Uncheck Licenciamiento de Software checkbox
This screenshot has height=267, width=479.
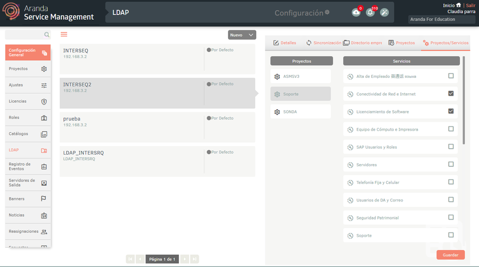451,111
